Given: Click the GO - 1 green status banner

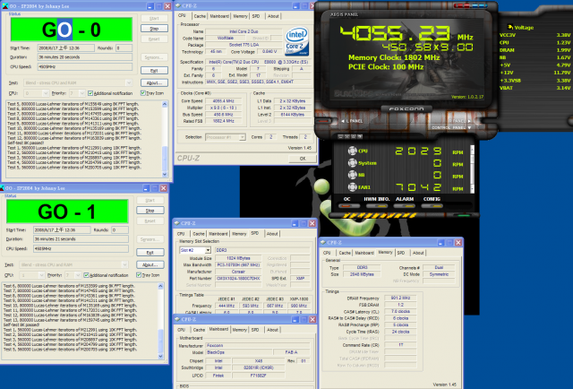Looking at the screenshot, I should 67,212.
